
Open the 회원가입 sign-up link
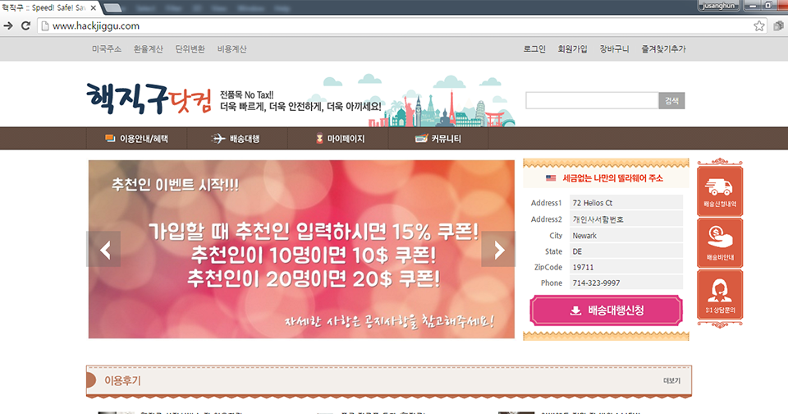click(572, 49)
